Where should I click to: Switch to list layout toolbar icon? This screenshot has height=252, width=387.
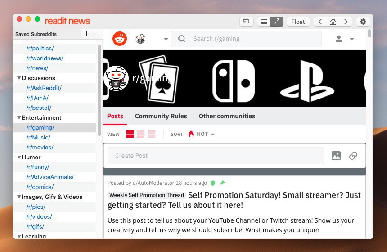click(264, 22)
